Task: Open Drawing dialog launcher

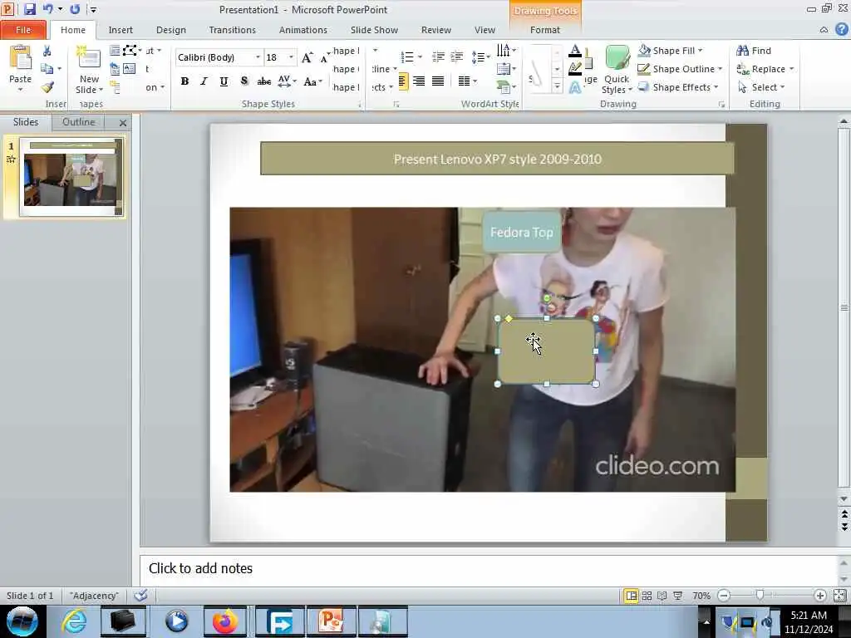Action: point(721,104)
